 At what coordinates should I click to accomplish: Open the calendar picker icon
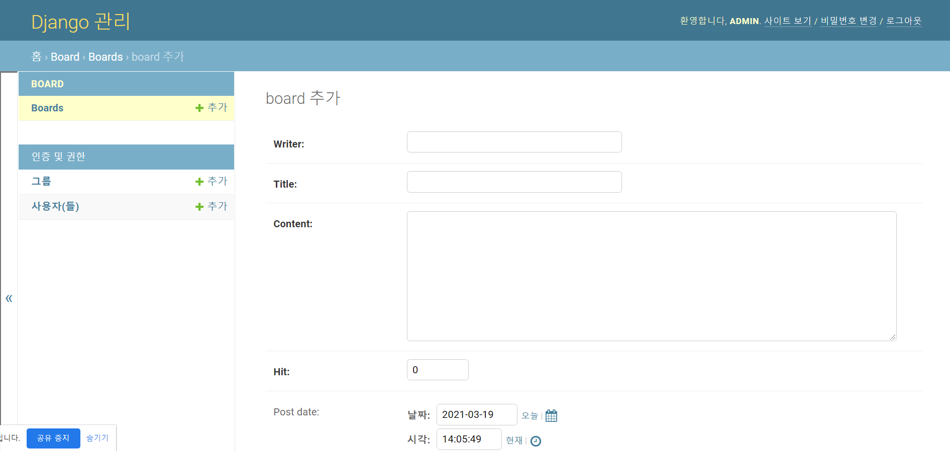tap(551, 415)
